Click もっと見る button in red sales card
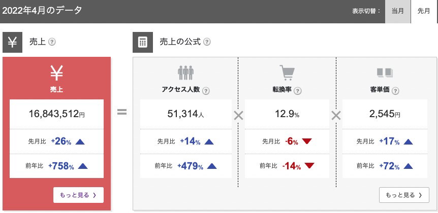This screenshot has height=213, width=438. [x=78, y=195]
